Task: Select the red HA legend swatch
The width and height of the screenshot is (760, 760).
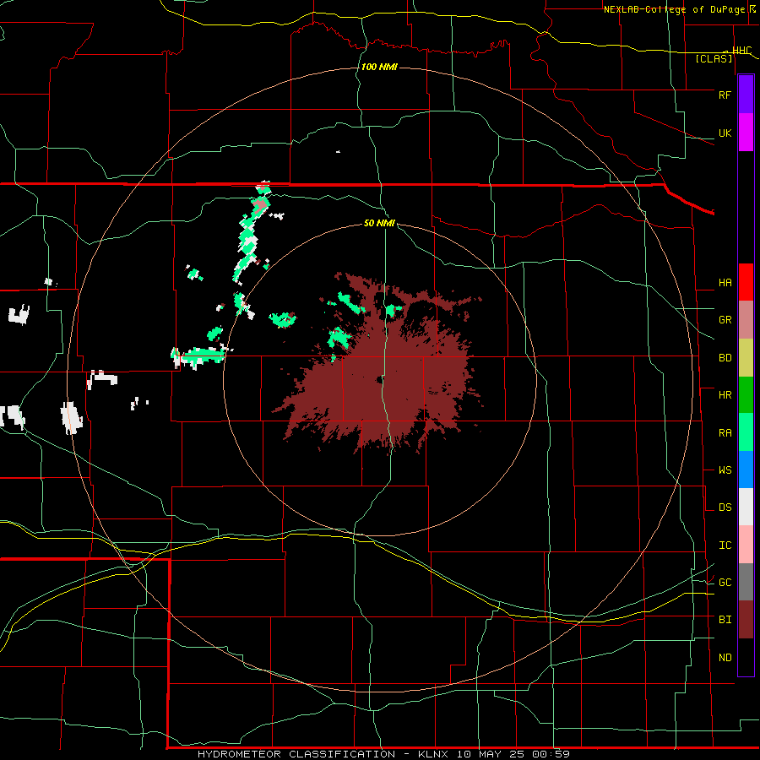Action: 746,282
